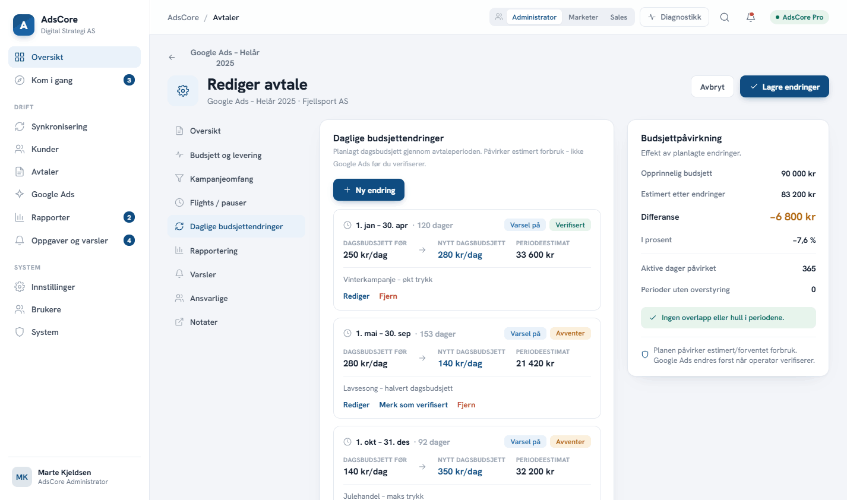Click Rediger for the Lavsesong change
This screenshot has width=847, height=500.
pos(356,405)
